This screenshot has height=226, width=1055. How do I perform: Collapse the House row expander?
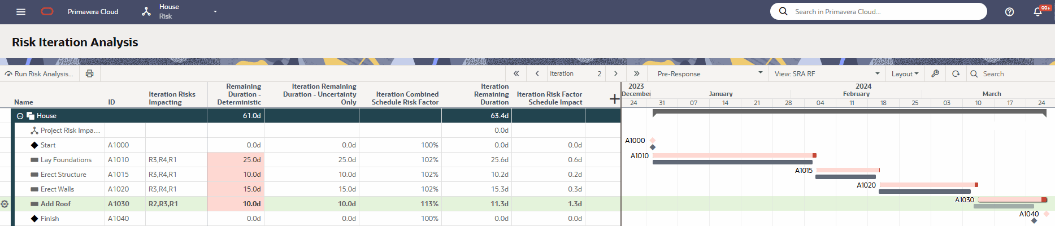coord(20,116)
